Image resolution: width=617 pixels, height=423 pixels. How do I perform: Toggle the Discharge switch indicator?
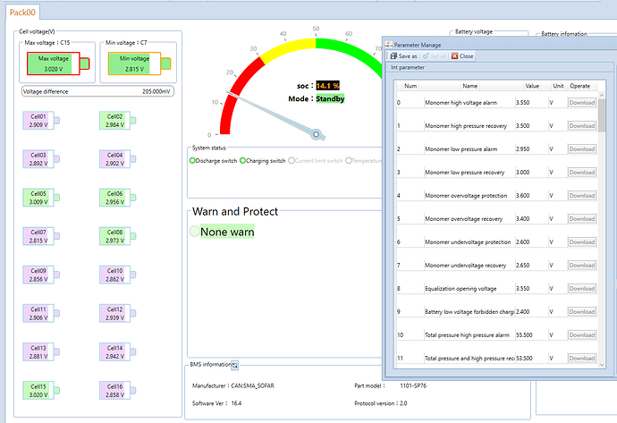(x=192, y=161)
